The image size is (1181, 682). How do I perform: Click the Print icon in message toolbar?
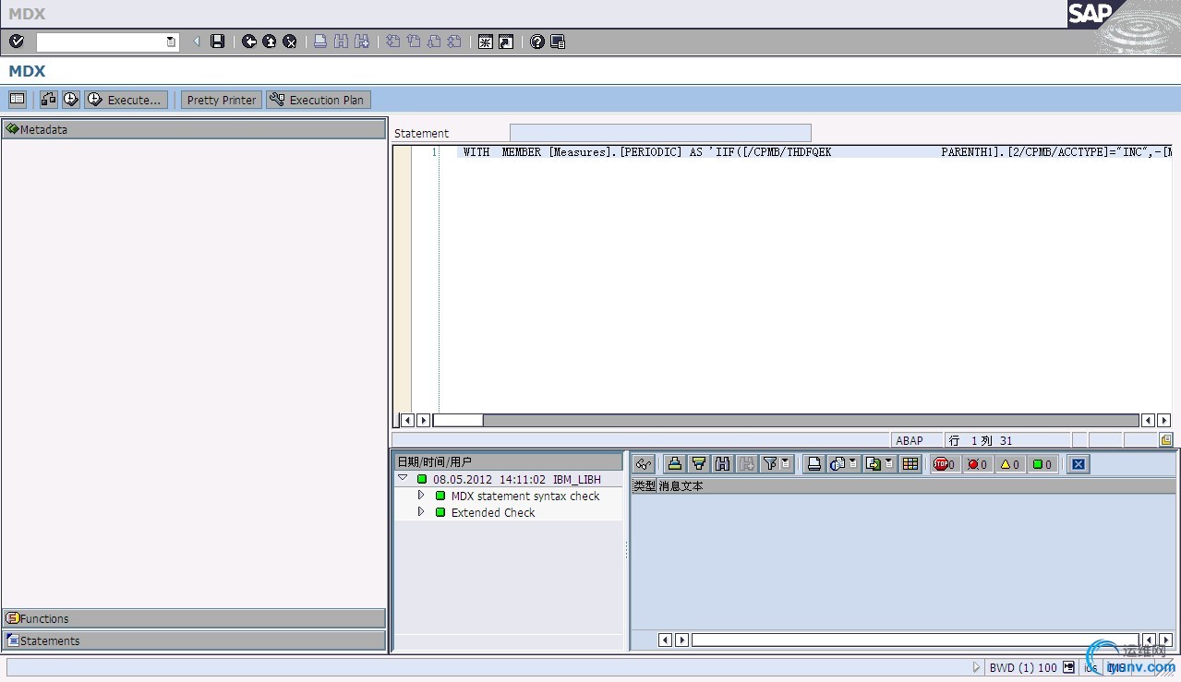point(813,464)
